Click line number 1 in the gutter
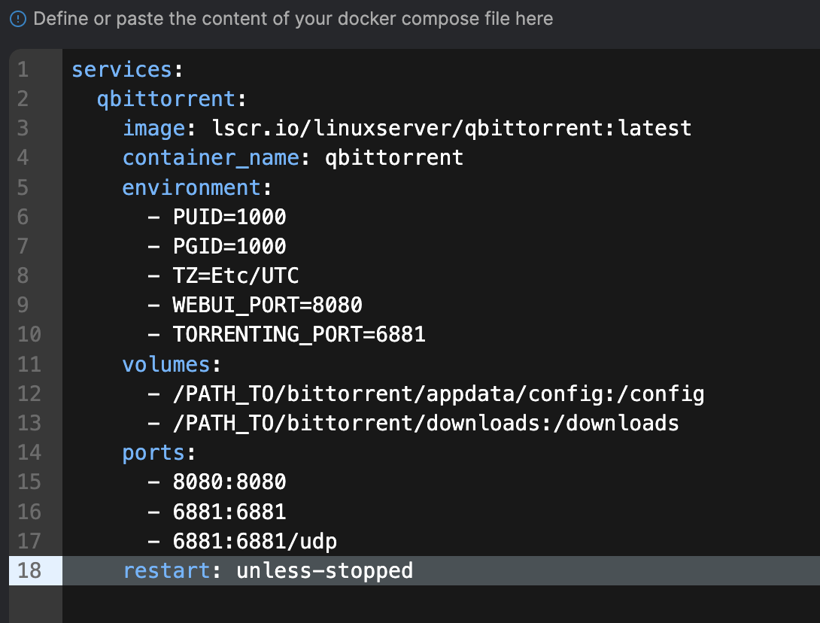This screenshot has width=820, height=623. point(23,70)
